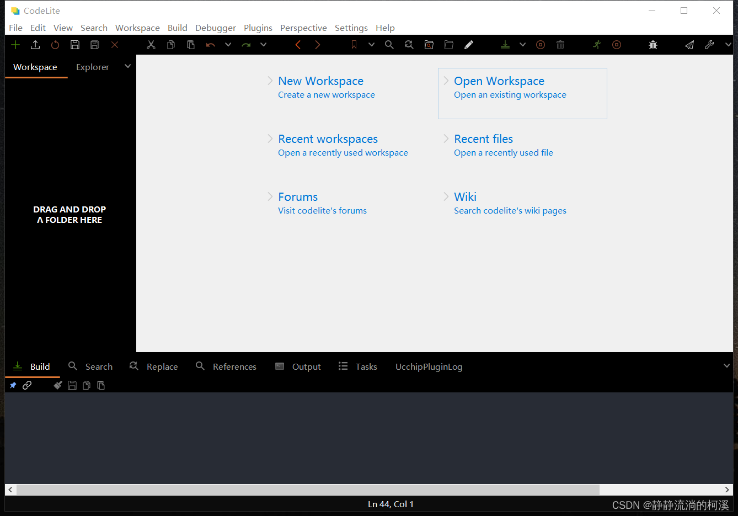Open the Workspace menu in menu bar
This screenshot has width=738, height=516.
(137, 28)
